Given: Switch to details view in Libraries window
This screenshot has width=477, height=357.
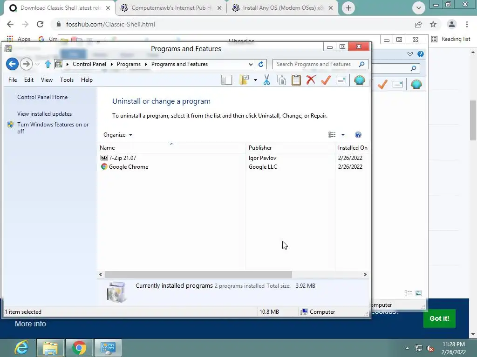Looking at the screenshot, I should [x=408, y=293].
